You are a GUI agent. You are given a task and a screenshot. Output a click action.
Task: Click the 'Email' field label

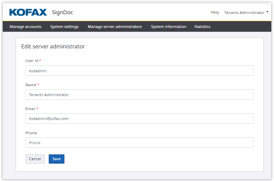[30, 109]
